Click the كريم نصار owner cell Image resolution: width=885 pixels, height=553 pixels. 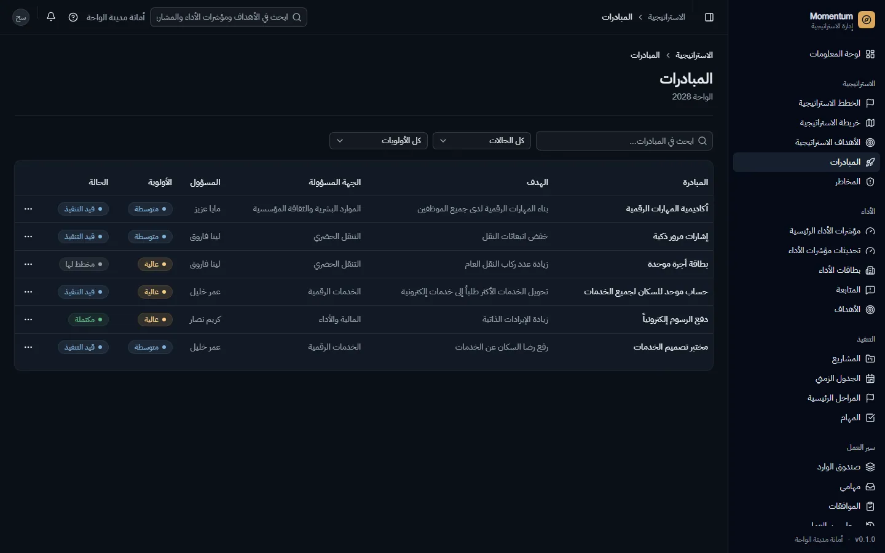tap(205, 320)
